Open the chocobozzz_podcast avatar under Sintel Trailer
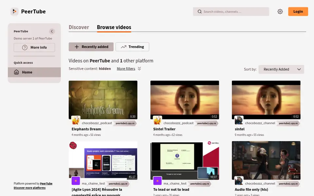Viewport: 314px width, 196px height. [x=158, y=121]
